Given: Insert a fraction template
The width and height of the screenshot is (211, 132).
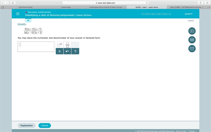Looking at the screenshot, I should tap(68, 45).
